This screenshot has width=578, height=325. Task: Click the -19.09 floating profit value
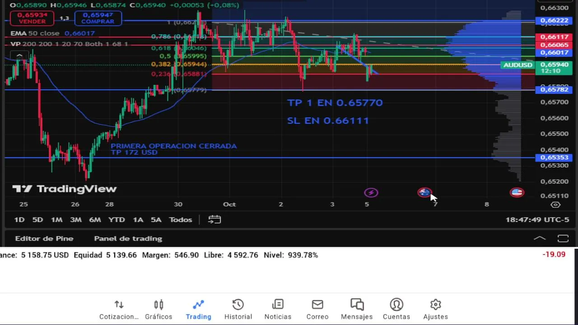(554, 255)
